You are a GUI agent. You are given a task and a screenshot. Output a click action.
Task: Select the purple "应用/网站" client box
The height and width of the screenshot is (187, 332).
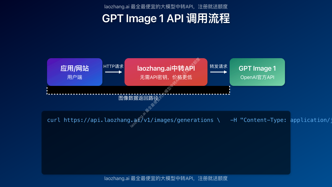point(75,72)
